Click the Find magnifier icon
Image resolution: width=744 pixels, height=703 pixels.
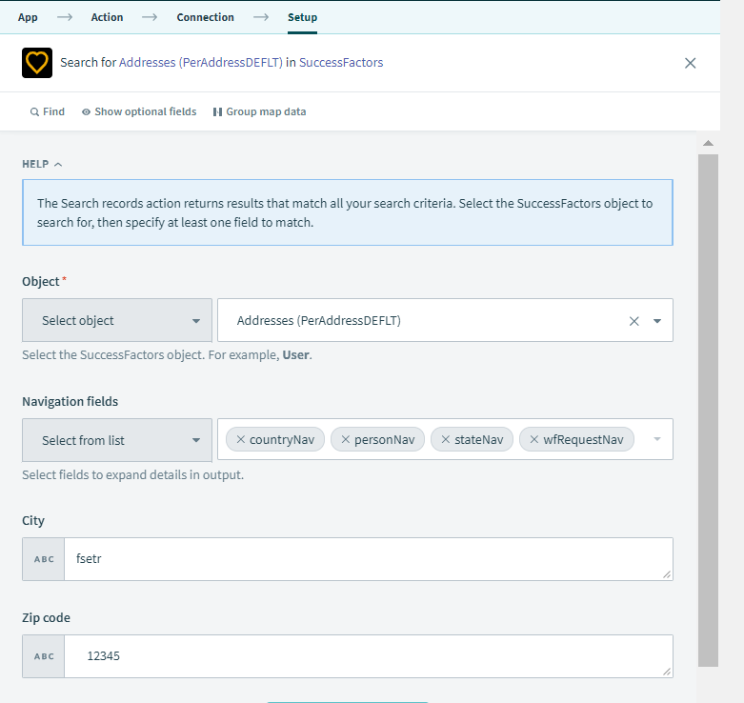tap(35, 112)
